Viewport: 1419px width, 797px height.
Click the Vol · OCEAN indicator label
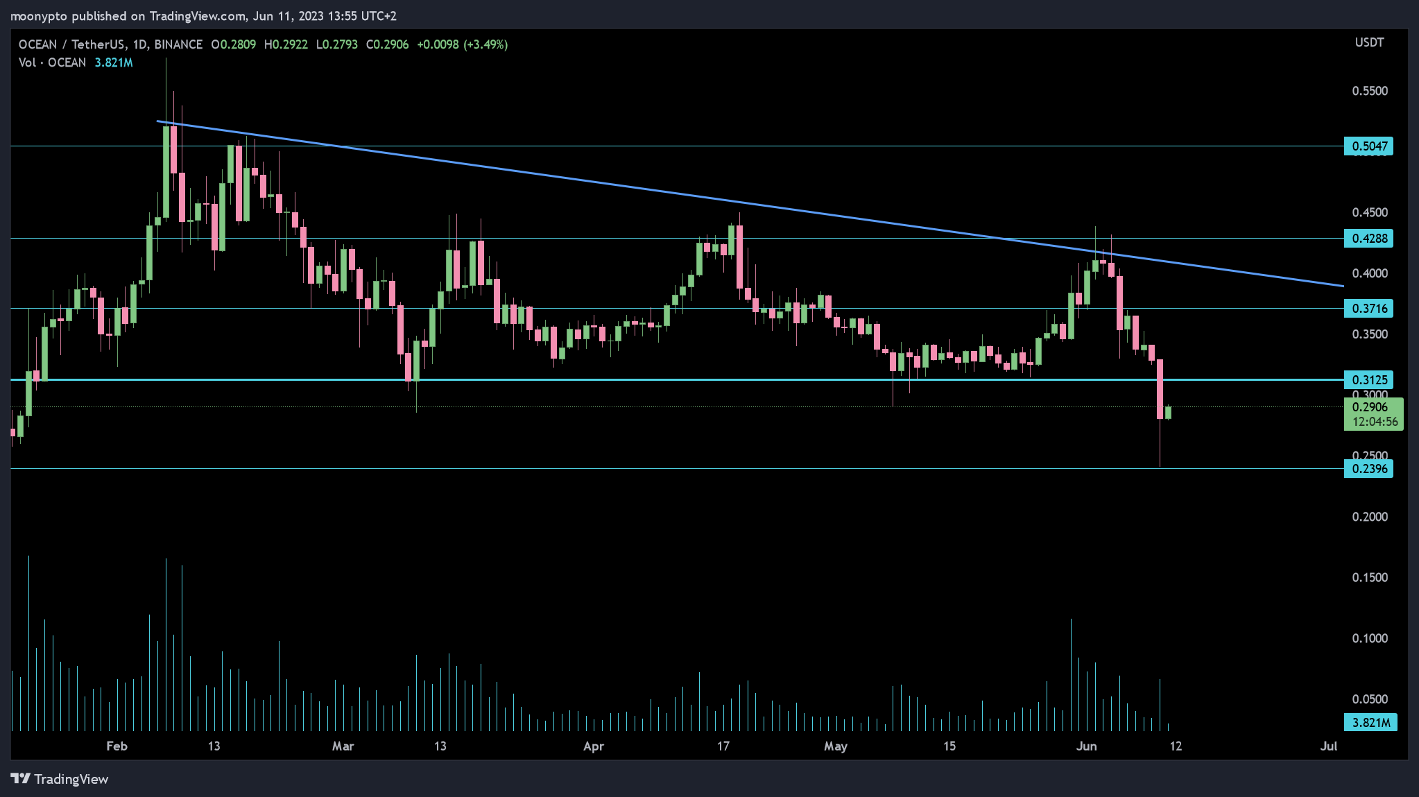click(x=53, y=62)
